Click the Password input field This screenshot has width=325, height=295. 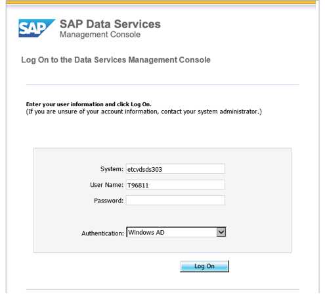tap(175, 201)
